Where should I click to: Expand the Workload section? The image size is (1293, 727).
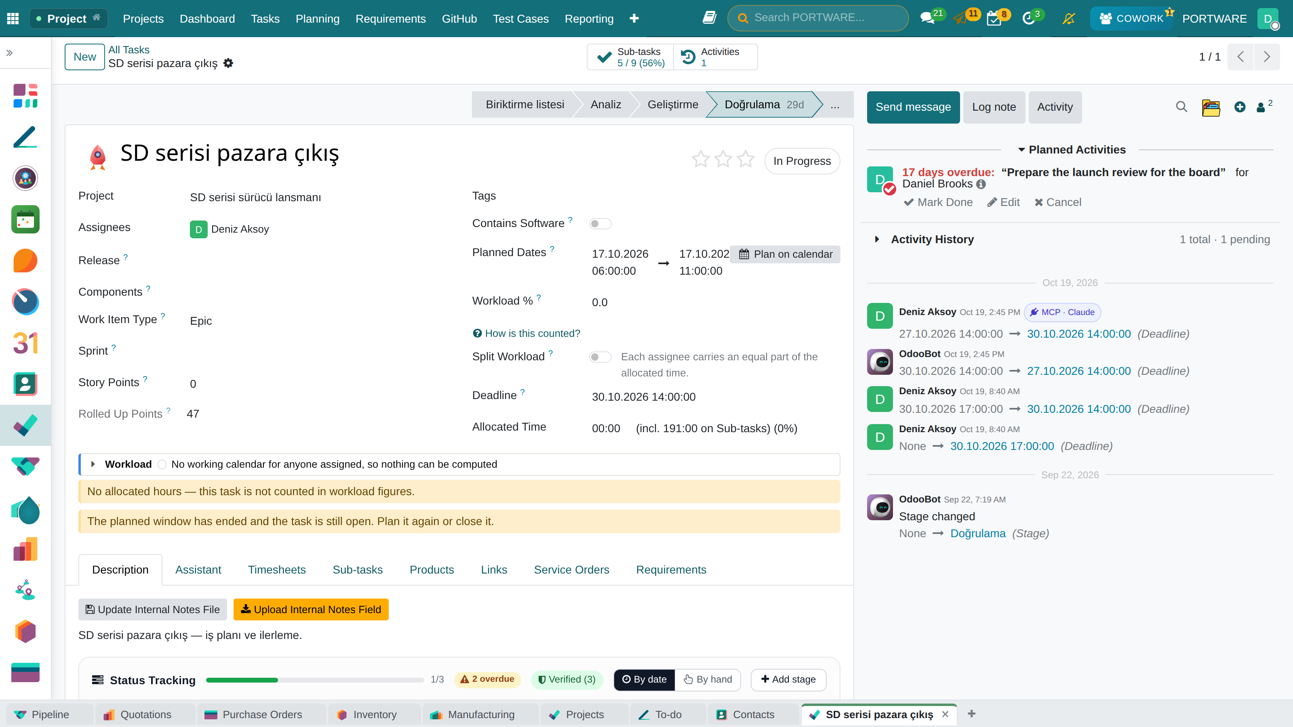[x=93, y=464]
